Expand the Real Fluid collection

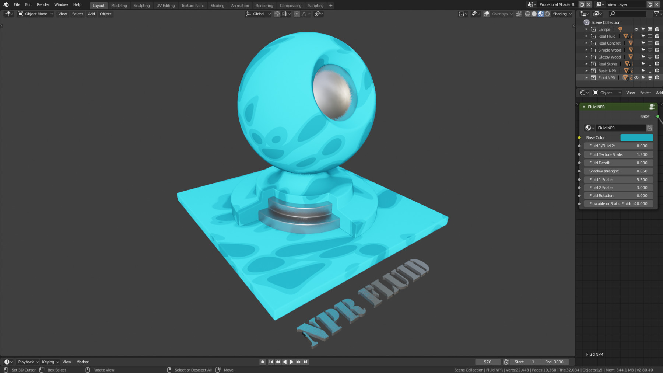click(587, 36)
